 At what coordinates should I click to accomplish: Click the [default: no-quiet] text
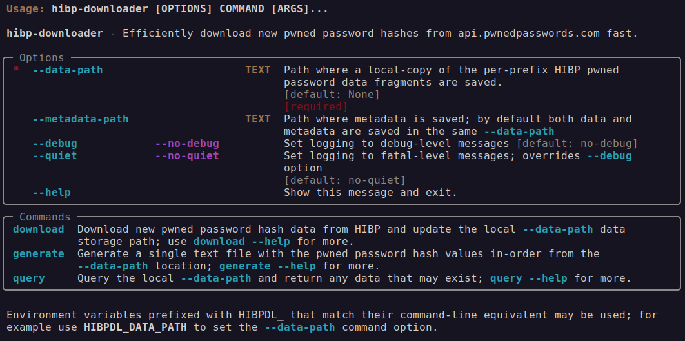tap(344, 180)
